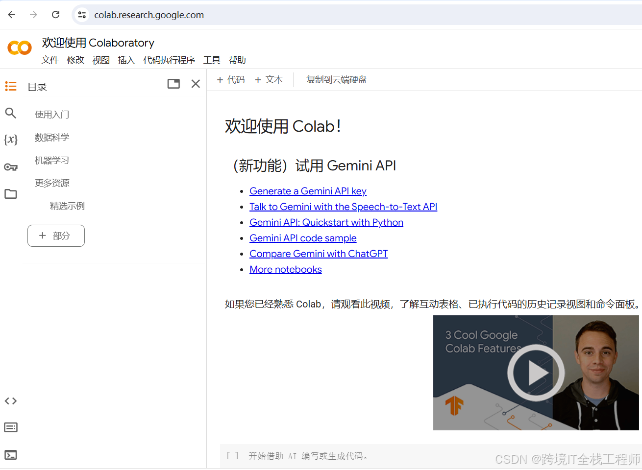
Task: Open the 代码执行程序 menu
Action: 169,60
